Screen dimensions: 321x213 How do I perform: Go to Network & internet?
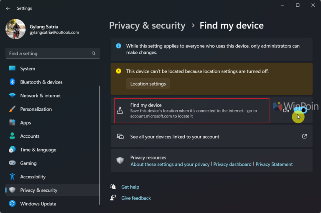[41, 96]
